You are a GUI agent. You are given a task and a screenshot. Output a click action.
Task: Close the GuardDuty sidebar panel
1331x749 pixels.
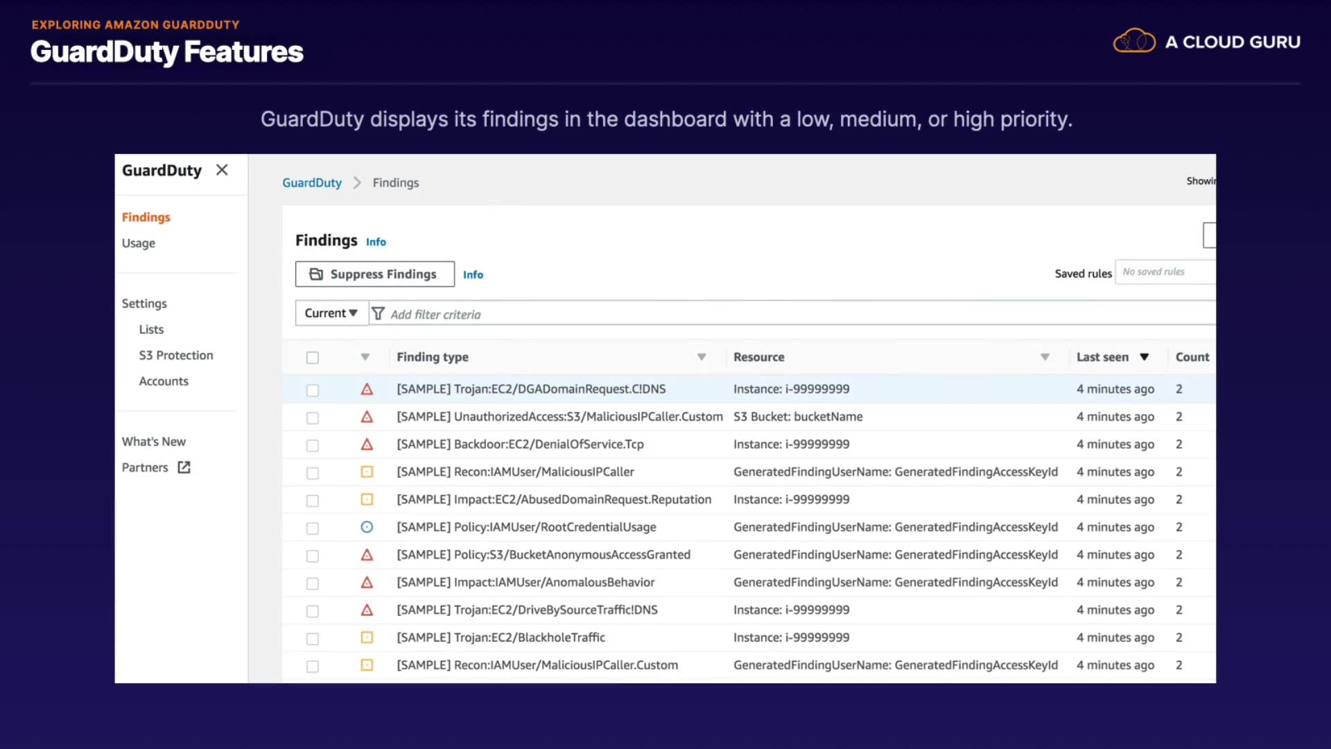coord(222,170)
